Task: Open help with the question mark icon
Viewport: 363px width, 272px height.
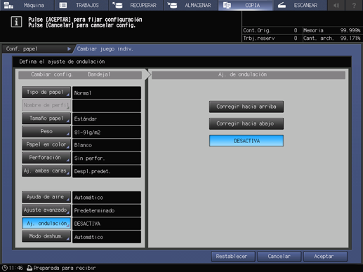Action: tap(354, 5)
